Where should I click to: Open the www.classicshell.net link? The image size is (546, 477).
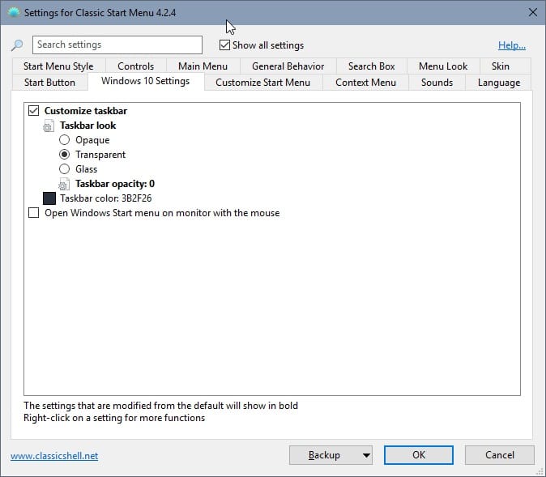(x=54, y=456)
